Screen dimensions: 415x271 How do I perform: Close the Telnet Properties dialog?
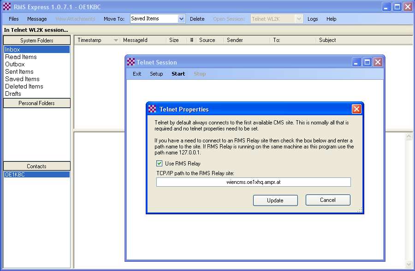click(356, 109)
